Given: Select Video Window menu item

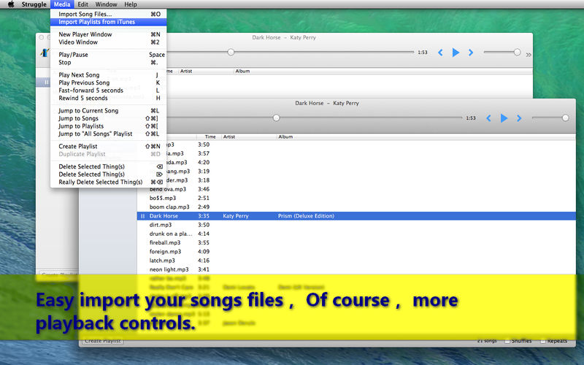Looking at the screenshot, I should [x=108, y=42].
